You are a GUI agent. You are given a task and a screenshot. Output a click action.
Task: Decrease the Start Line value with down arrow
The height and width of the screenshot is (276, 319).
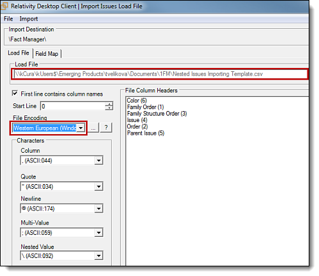(x=109, y=108)
